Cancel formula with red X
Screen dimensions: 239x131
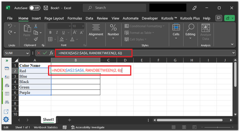(x=38, y=53)
